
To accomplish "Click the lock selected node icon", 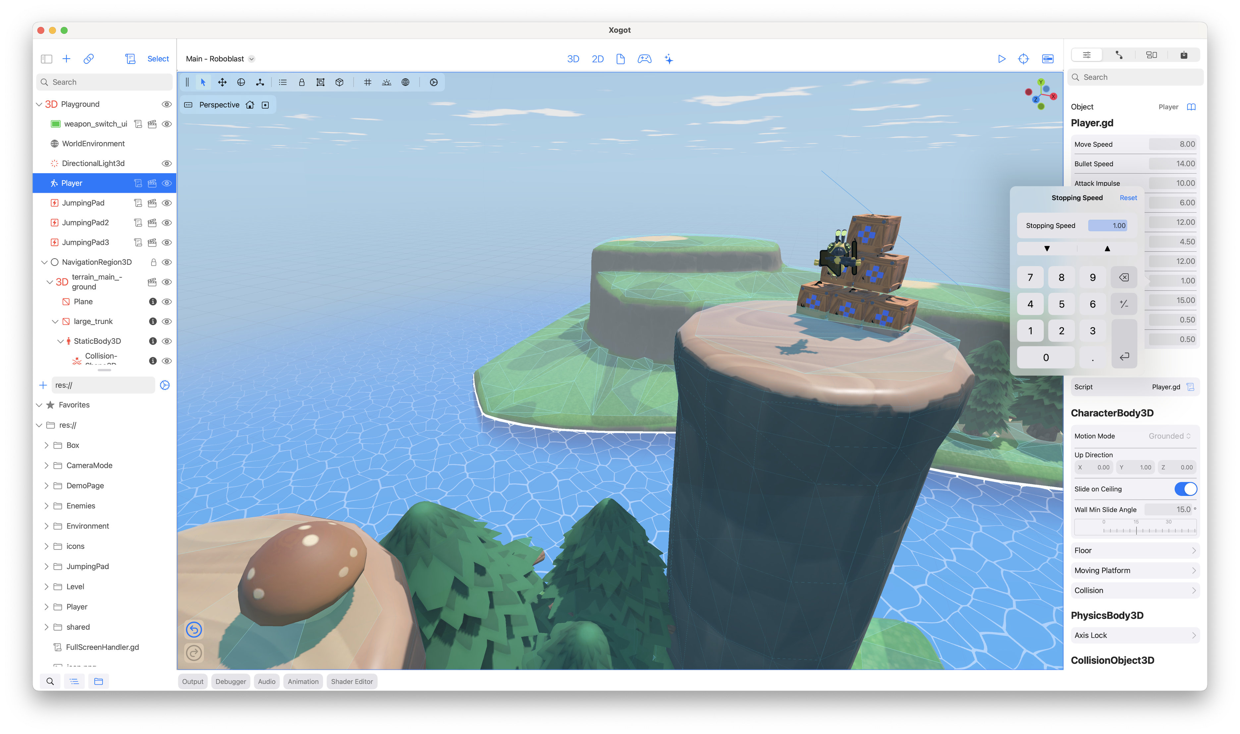I will coord(301,82).
